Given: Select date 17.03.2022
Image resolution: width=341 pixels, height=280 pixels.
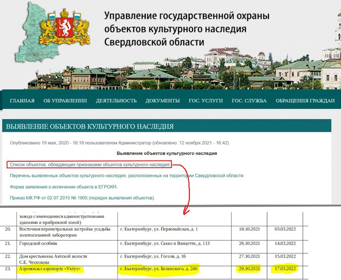Looking at the screenshot, I should coord(285,269).
